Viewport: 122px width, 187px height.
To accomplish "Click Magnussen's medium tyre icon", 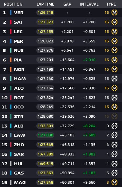I will (114, 182).
